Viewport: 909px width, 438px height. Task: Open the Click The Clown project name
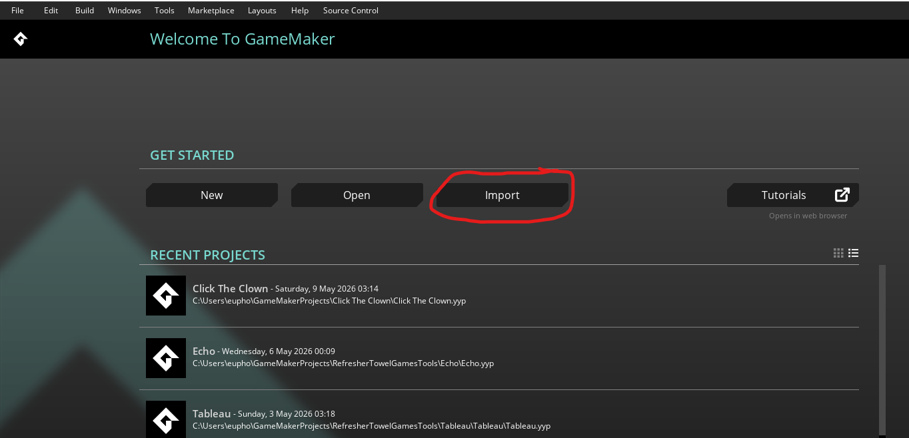point(230,288)
